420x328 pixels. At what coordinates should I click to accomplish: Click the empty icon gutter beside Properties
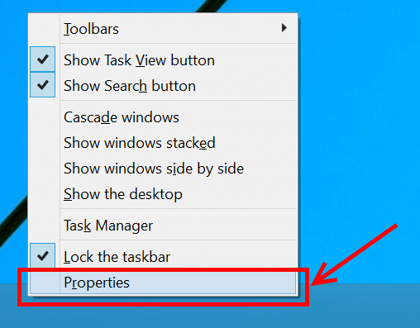tap(45, 283)
